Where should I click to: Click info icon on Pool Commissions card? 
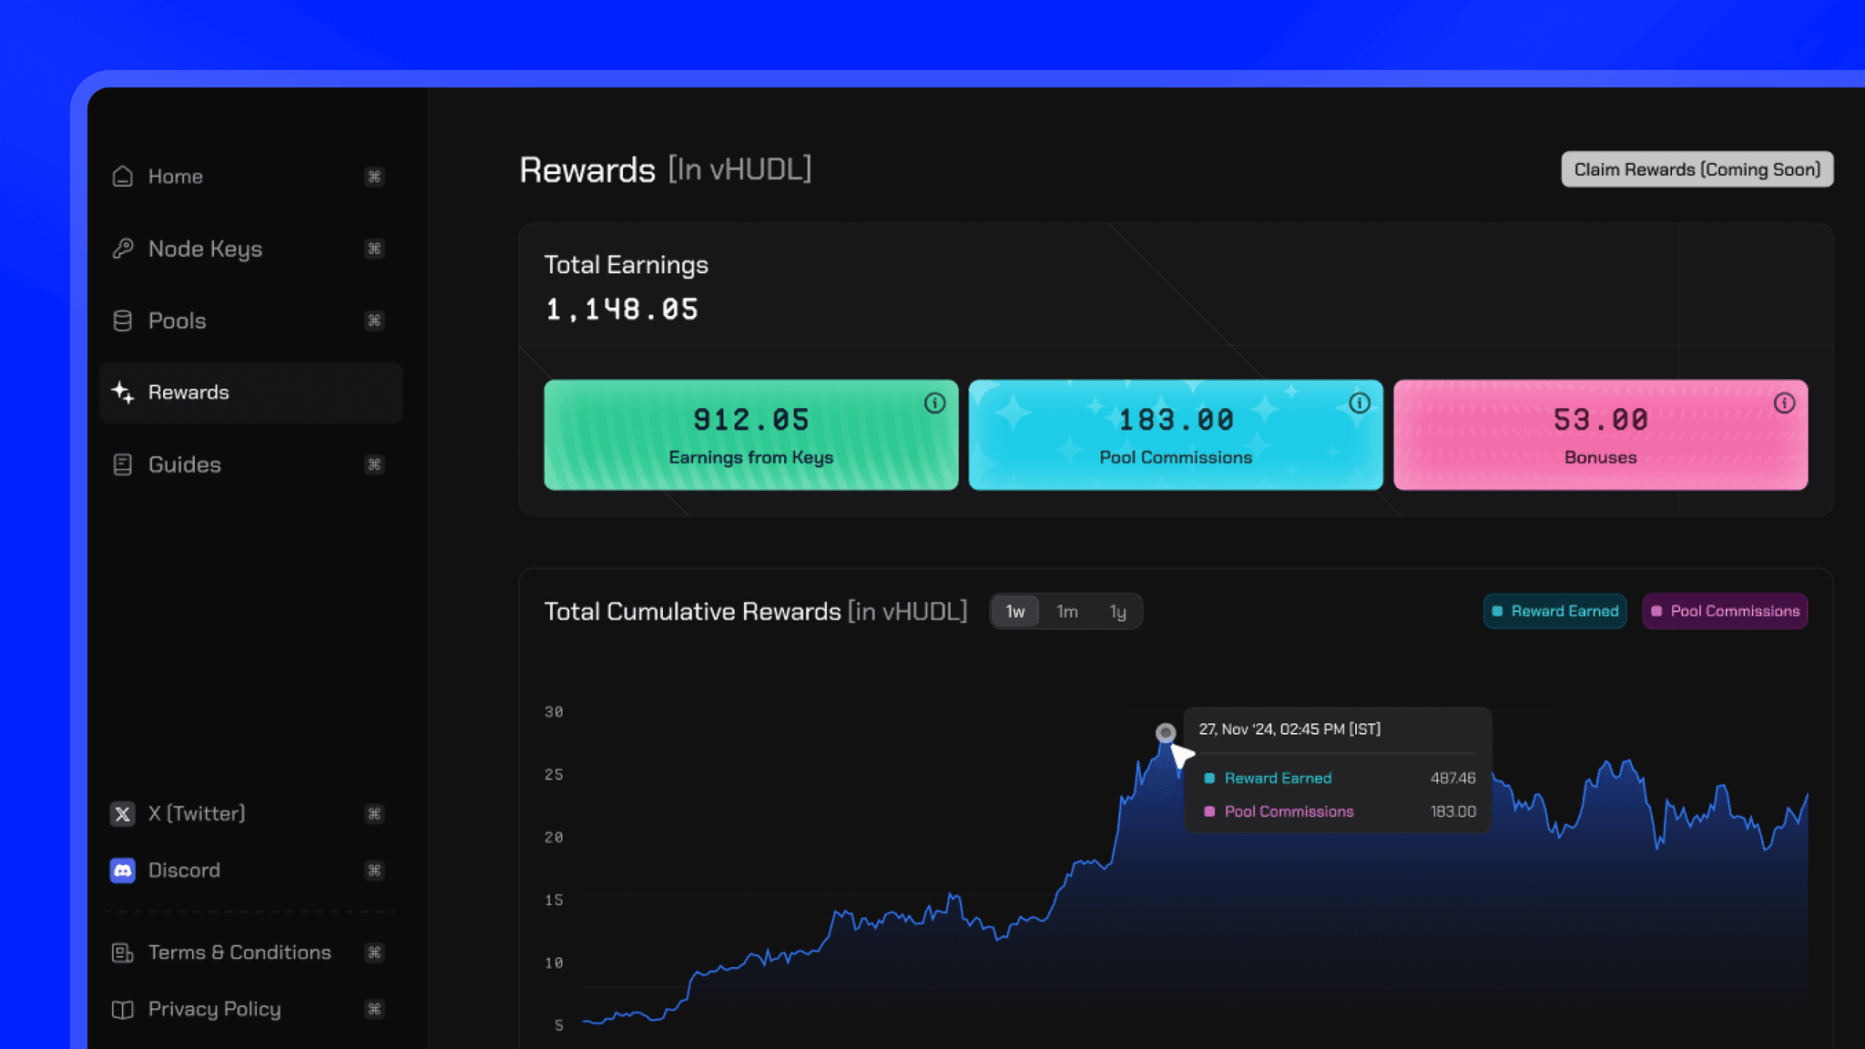(1360, 403)
